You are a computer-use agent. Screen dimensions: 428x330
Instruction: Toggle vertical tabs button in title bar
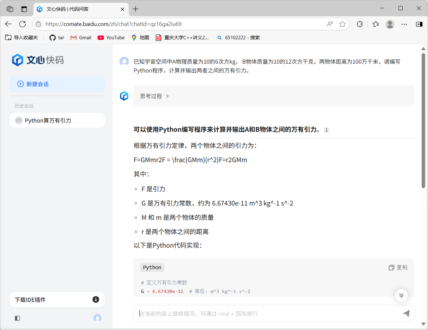coord(24,9)
